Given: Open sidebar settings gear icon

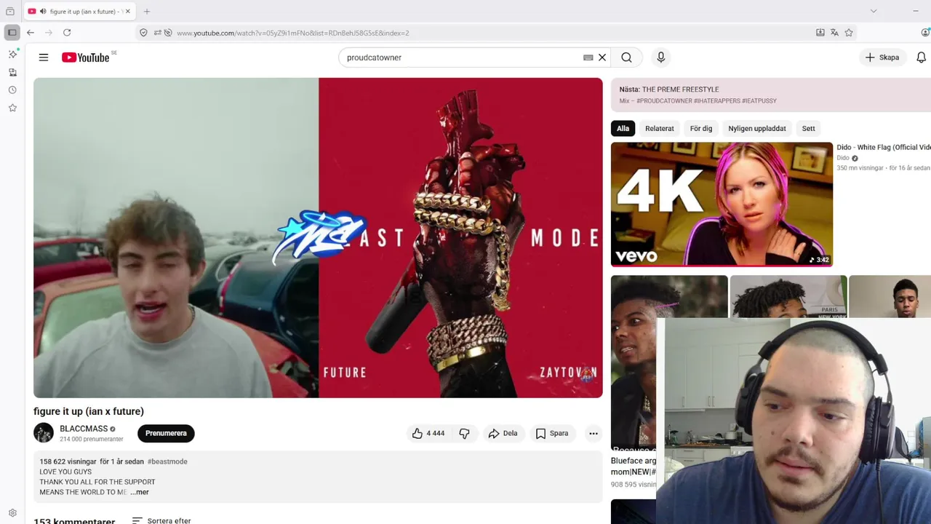Looking at the screenshot, I should tap(12, 513).
